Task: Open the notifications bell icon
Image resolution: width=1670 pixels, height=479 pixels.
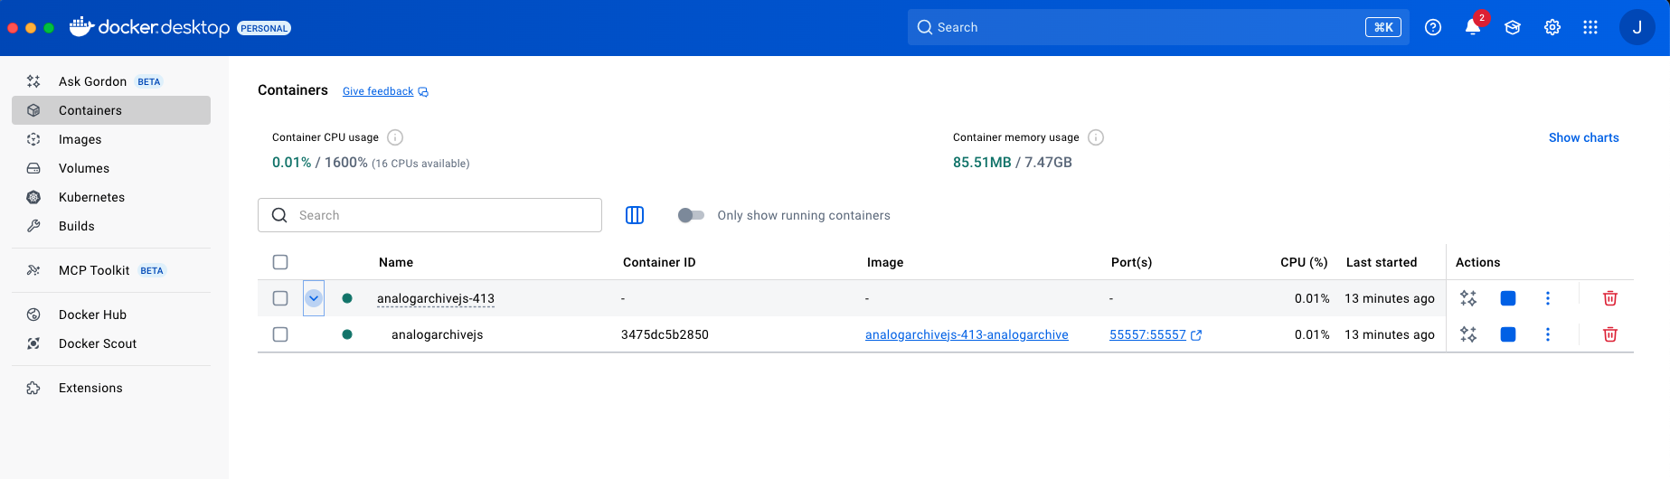Action: (1473, 27)
